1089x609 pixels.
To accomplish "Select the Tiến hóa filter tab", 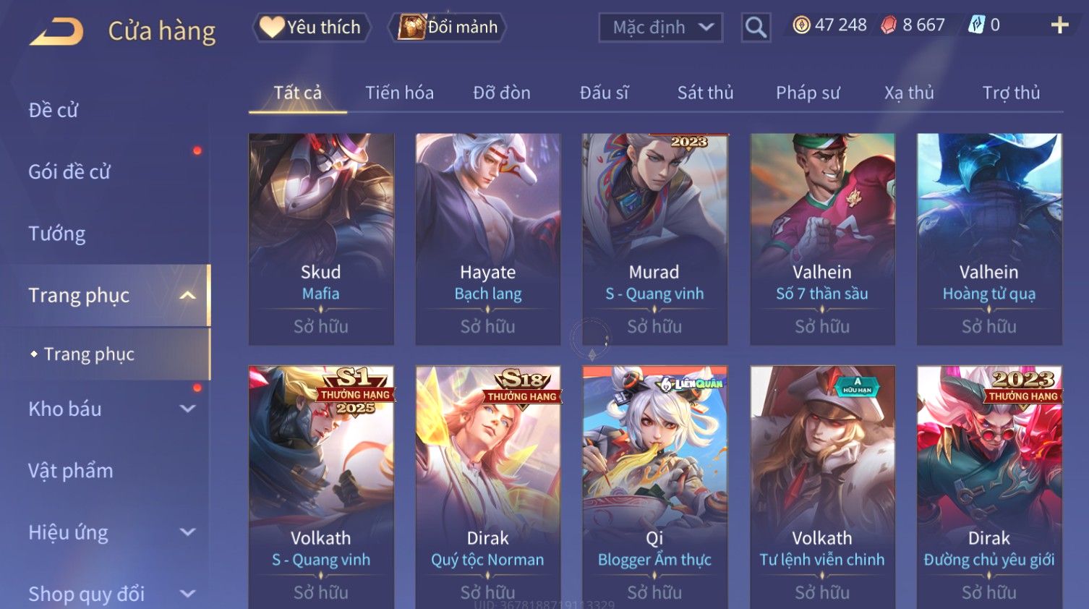I will [399, 93].
